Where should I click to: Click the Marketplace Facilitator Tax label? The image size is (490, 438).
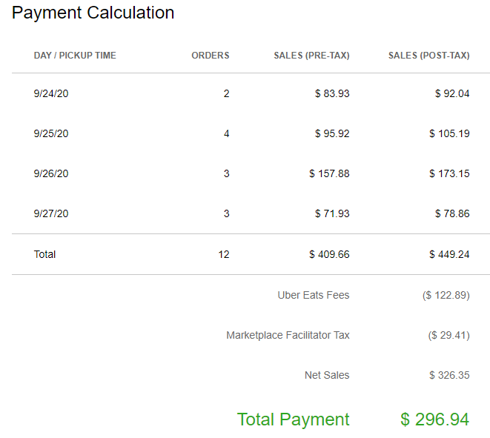[x=288, y=335]
